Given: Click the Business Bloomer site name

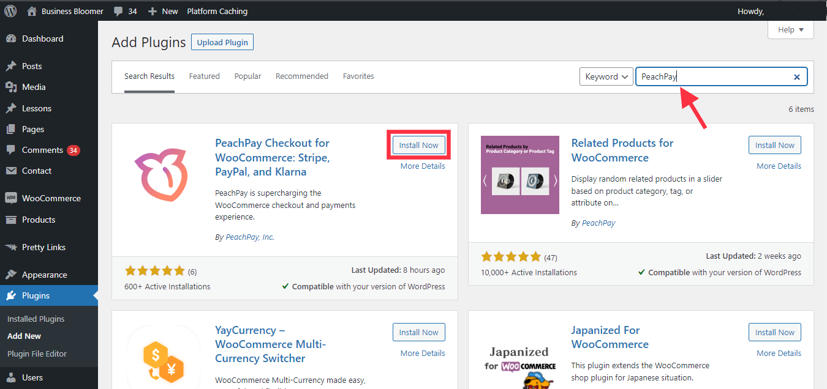Looking at the screenshot, I should pyautogui.click(x=72, y=11).
